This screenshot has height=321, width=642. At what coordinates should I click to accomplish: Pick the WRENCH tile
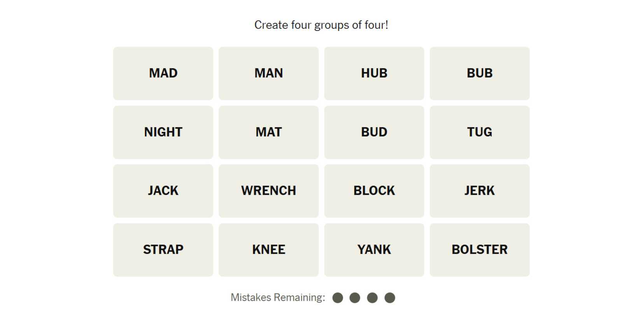pyautogui.click(x=268, y=191)
